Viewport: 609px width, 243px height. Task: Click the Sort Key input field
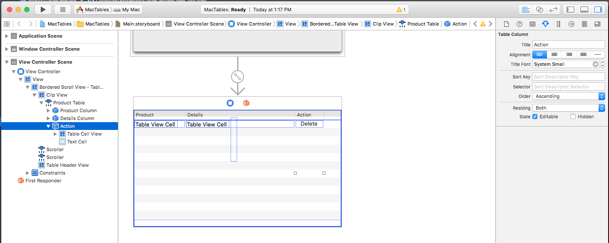pos(569,77)
